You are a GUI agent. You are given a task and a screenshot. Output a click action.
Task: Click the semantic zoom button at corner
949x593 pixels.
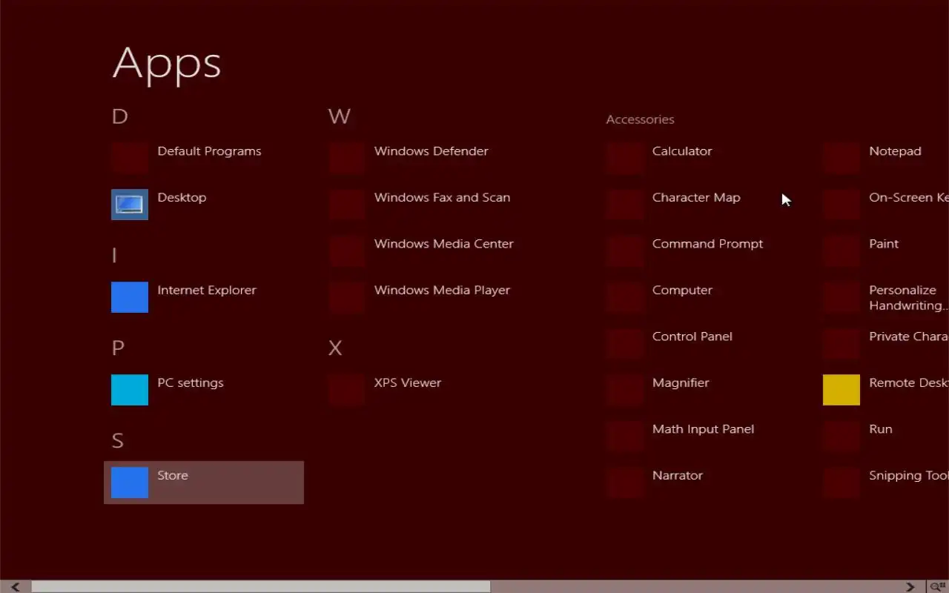(x=938, y=586)
